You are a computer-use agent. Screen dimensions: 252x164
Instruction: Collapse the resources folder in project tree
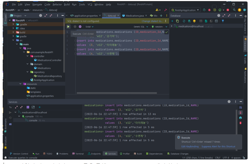[x=20, y=84]
